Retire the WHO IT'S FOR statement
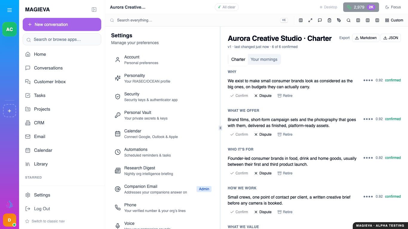The image size is (408, 229). pyautogui.click(x=285, y=173)
